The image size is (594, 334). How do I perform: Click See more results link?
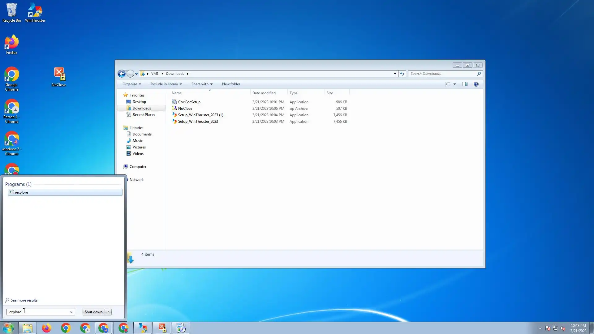point(24,300)
